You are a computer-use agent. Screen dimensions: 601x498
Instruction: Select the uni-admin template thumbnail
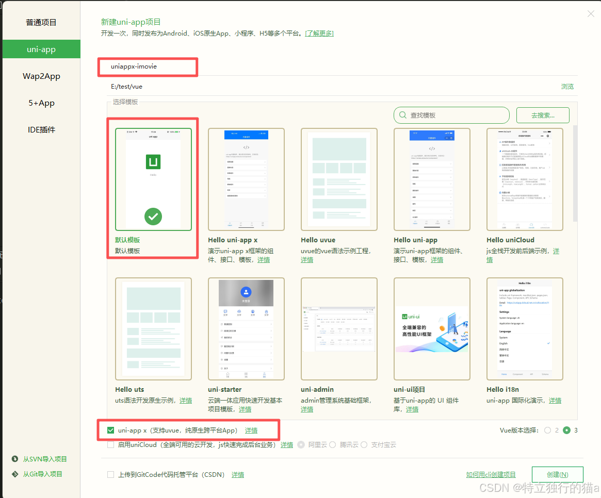click(339, 329)
